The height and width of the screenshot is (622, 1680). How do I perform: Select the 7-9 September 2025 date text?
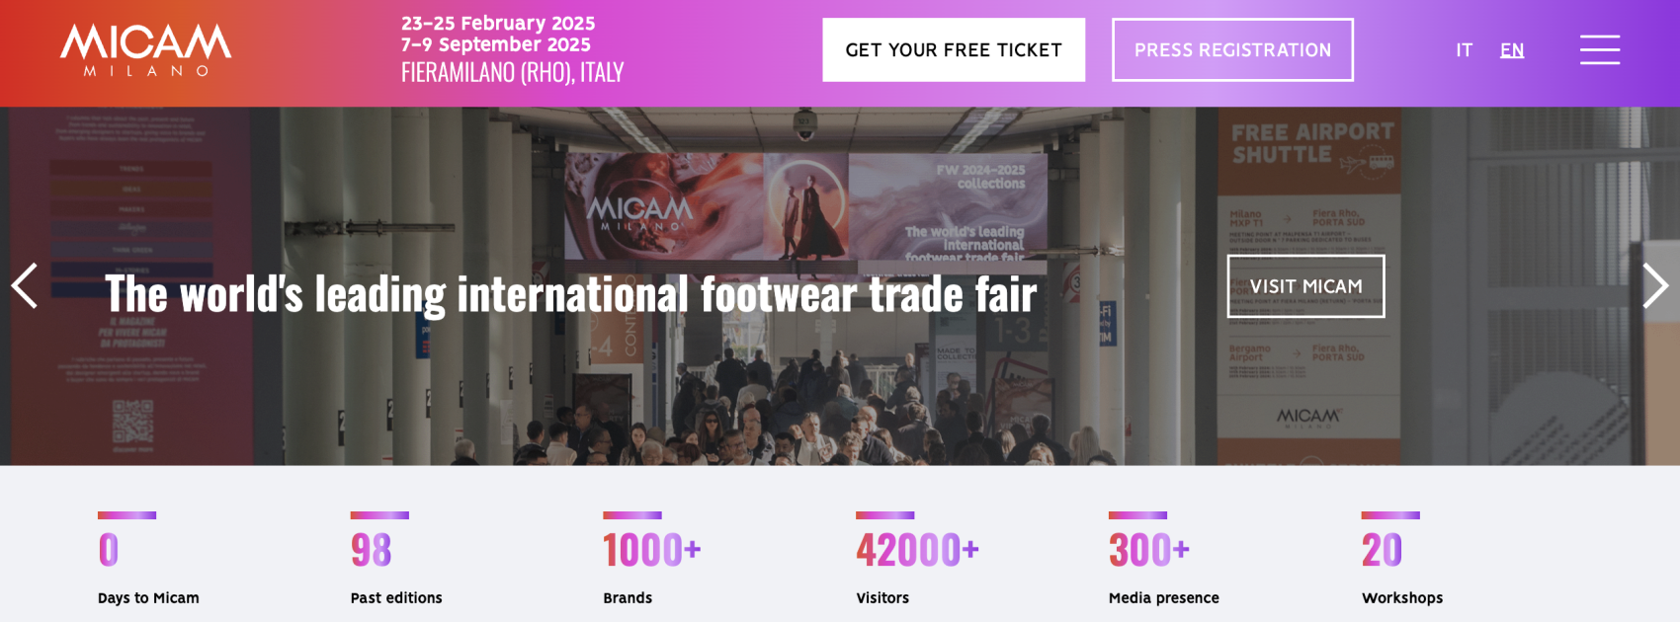[496, 44]
